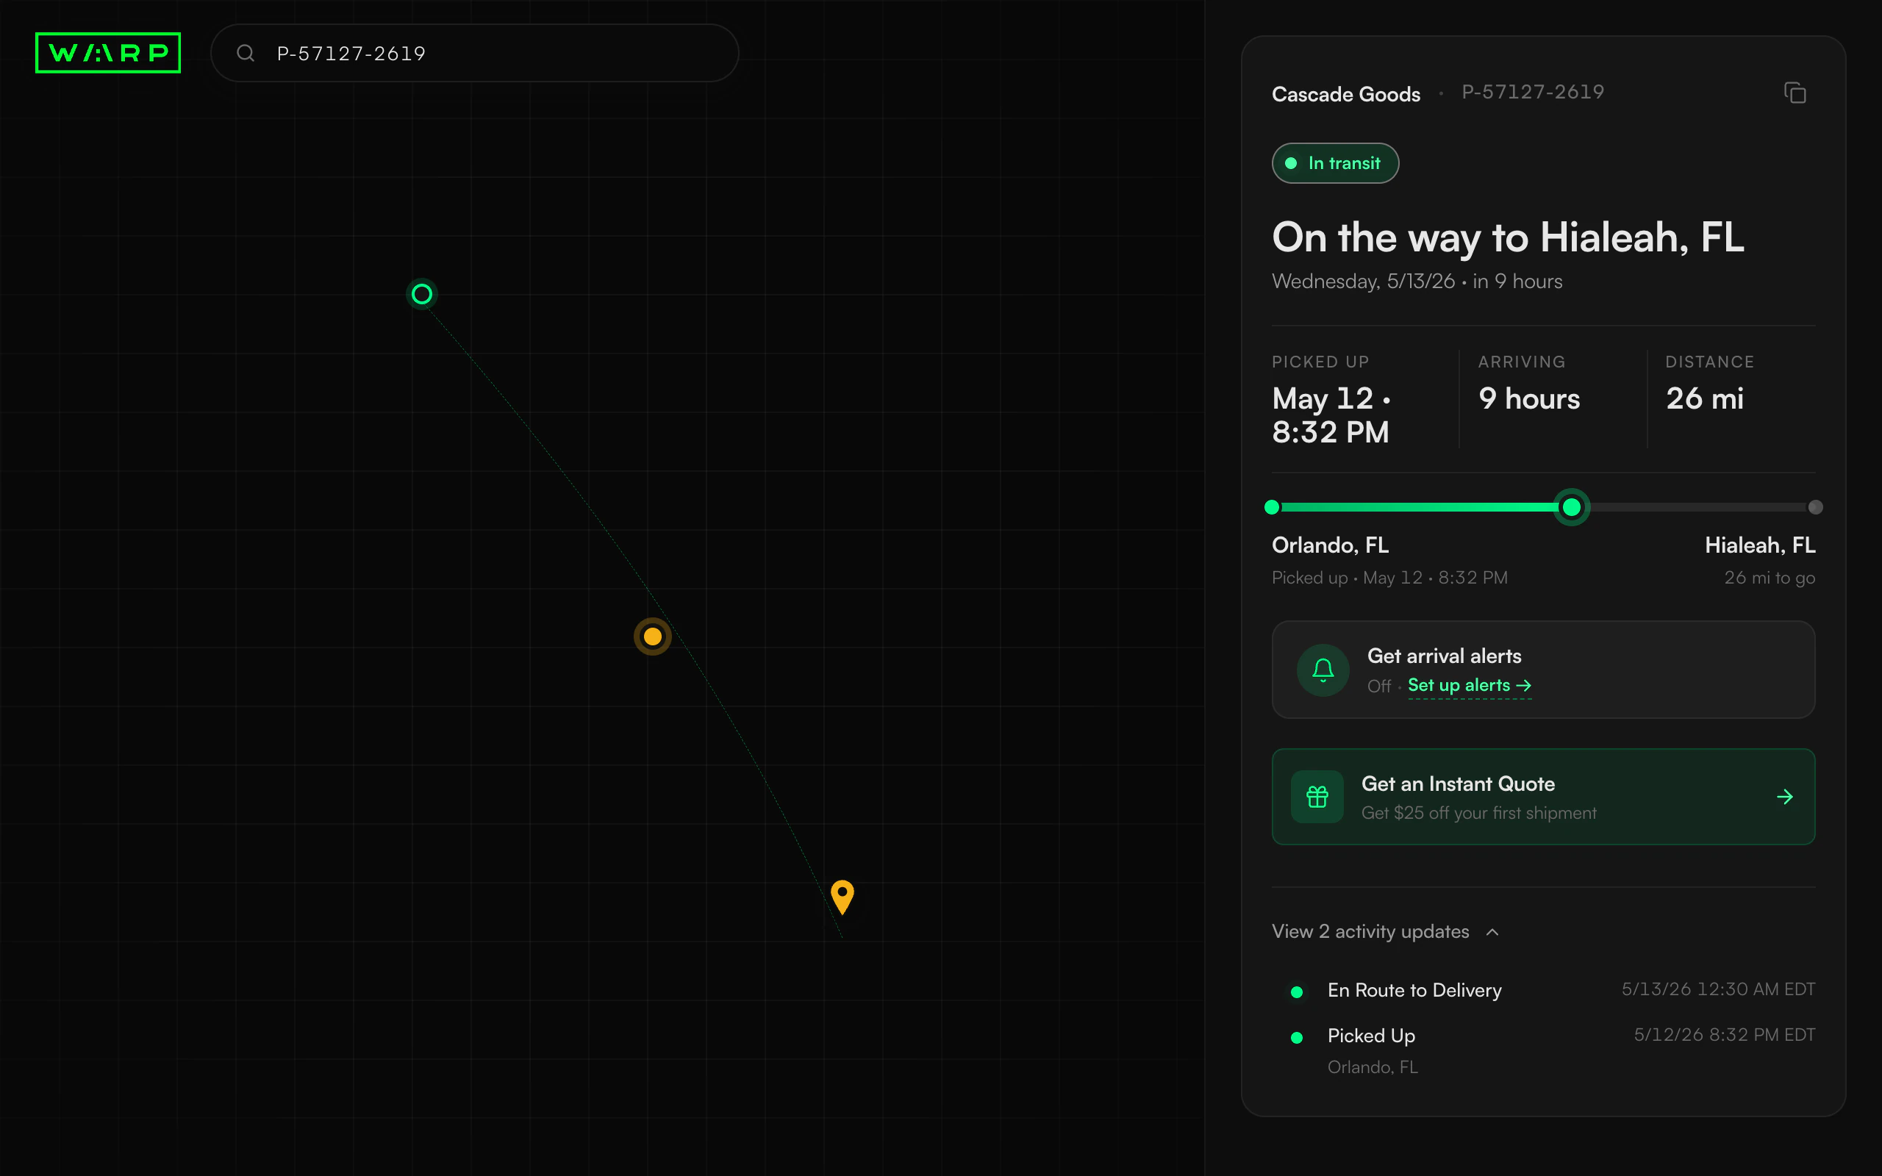Focus the tracking number search field
This screenshot has height=1176, width=1882.
pos(474,53)
